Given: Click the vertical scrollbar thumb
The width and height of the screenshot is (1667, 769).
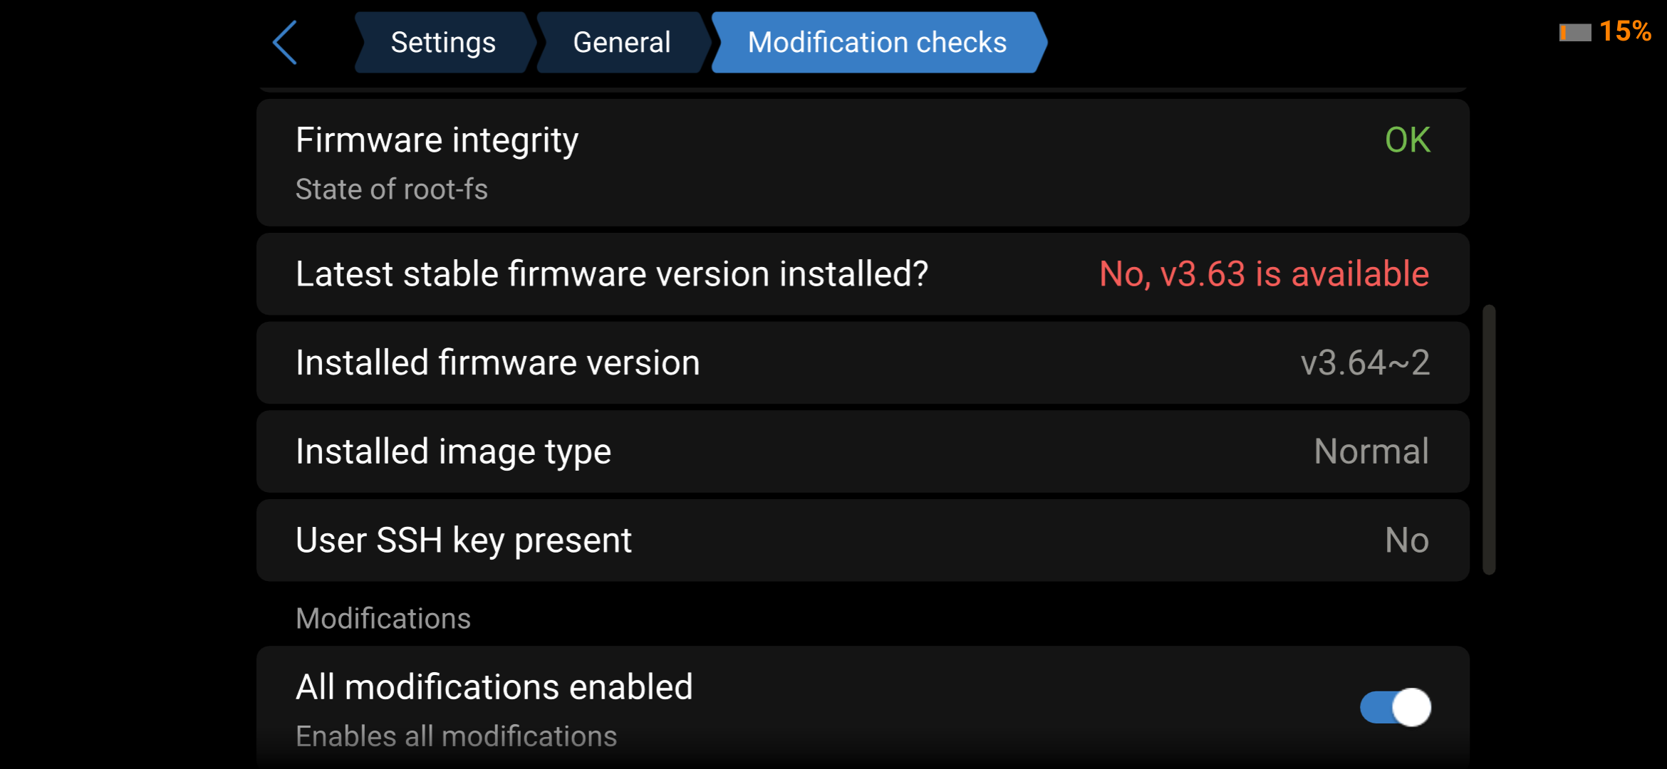Looking at the screenshot, I should point(1488,439).
